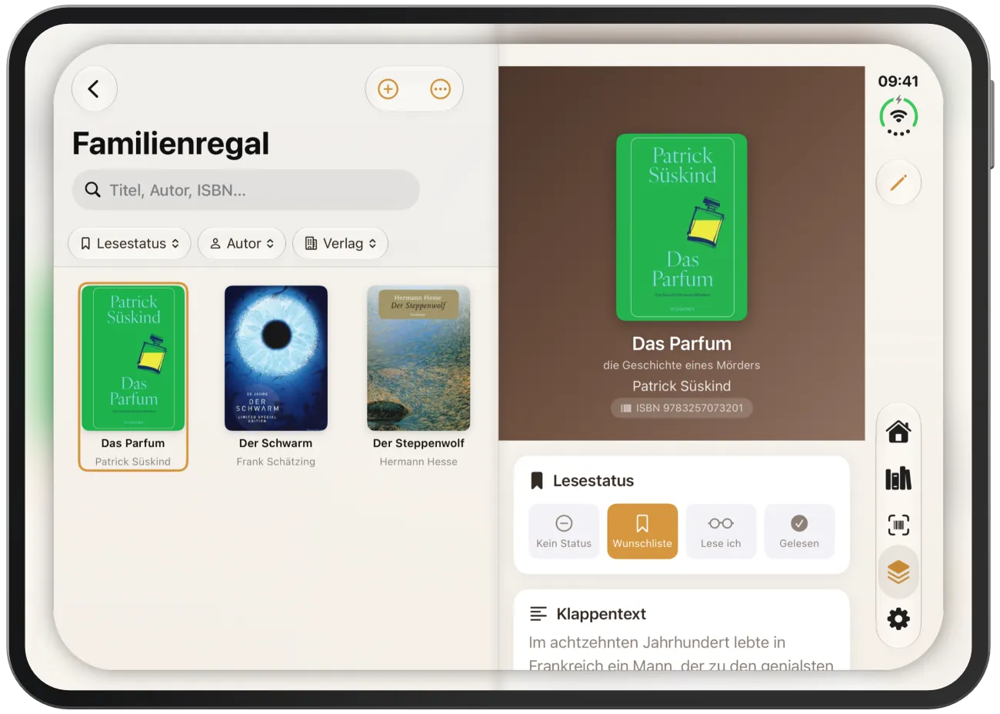
Task: Click the Familienregal heading
Action: pyautogui.click(x=171, y=144)
